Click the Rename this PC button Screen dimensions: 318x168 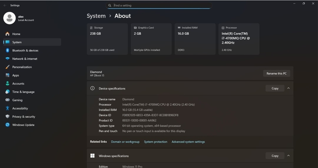pos(276,74)
